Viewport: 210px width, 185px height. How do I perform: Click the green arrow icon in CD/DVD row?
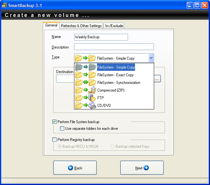pos(86,105)
